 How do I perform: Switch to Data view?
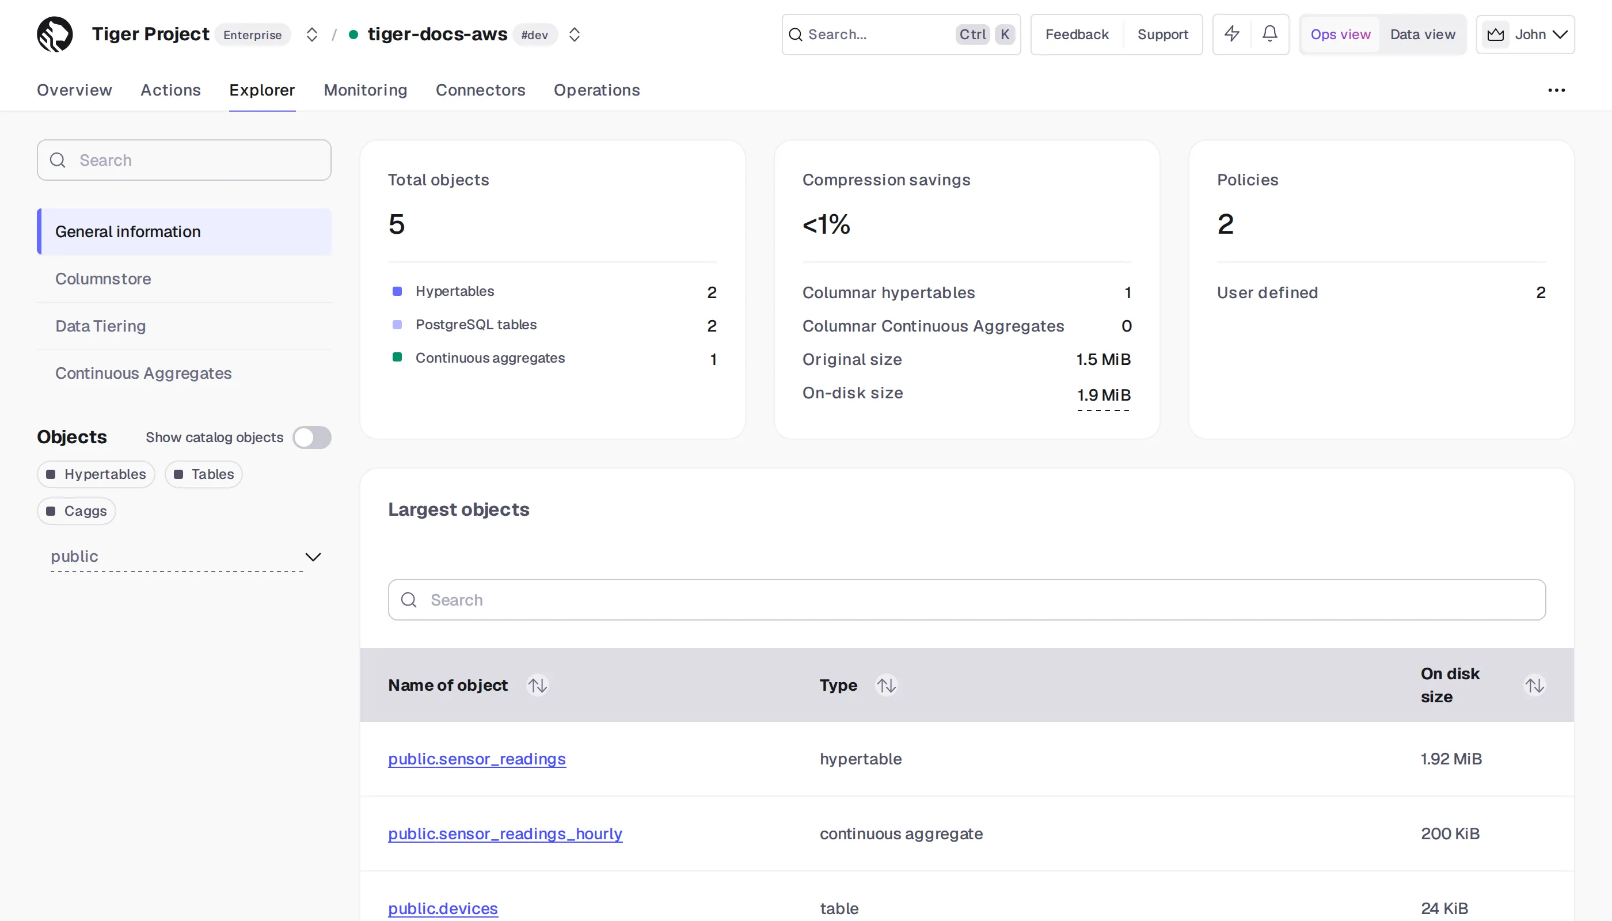1422,34
